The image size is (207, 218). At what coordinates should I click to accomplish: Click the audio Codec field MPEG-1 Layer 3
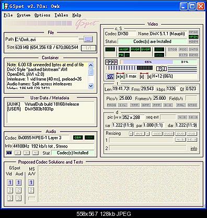pos(43,137)
